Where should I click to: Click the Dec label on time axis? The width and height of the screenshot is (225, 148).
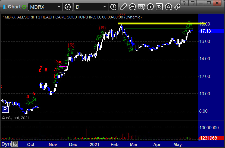(x=73, y=144)
